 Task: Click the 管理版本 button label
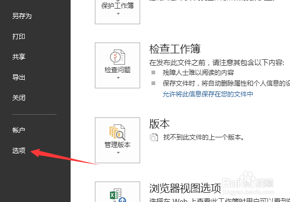pyautogui.click(x=118, y=145)
